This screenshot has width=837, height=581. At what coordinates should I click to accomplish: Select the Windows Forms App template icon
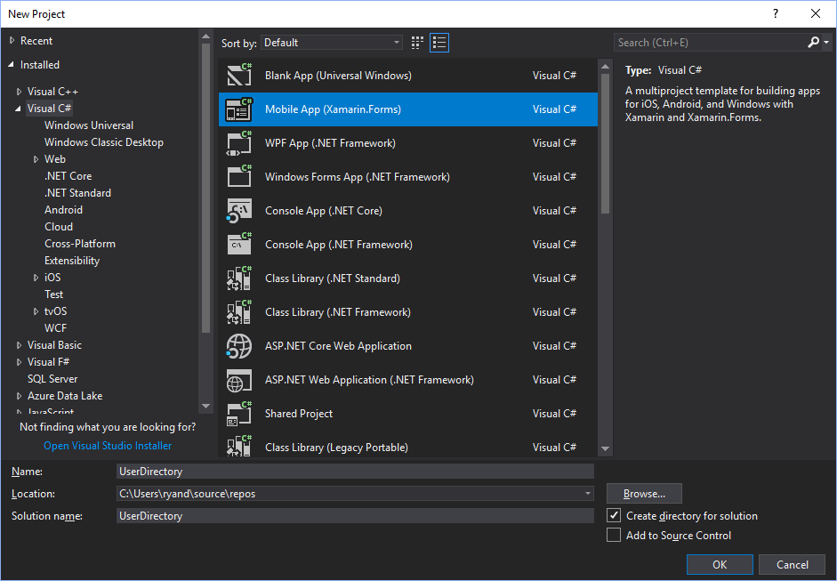(239, 177)
